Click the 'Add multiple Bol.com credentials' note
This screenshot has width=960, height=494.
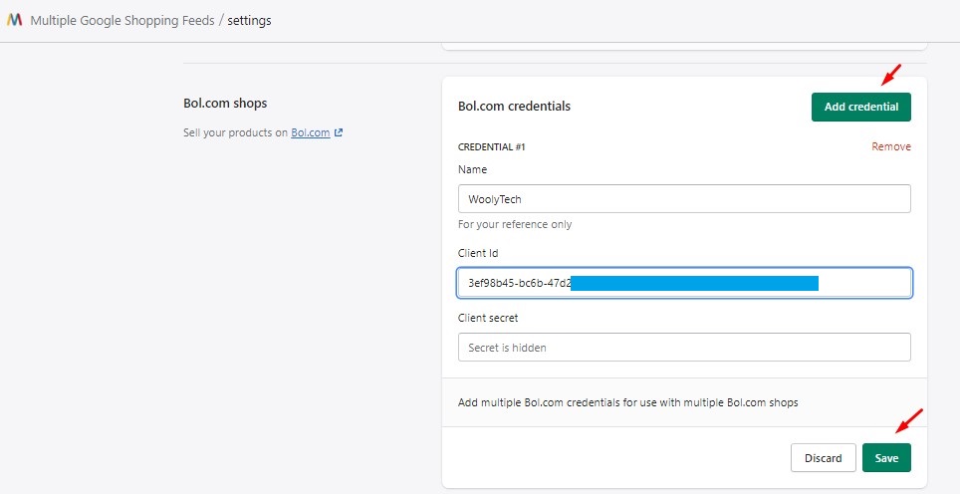coord(627,403)
